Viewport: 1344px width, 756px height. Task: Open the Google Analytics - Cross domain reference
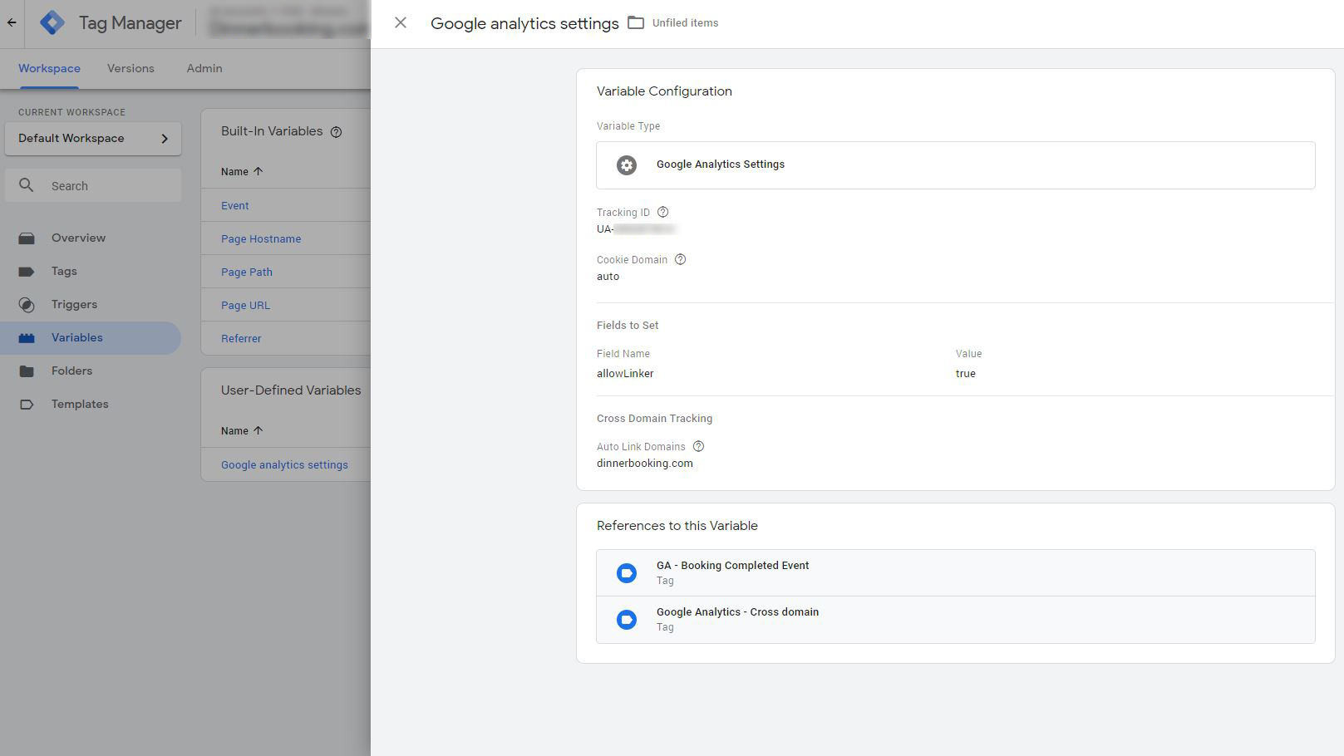[x=955, y=620]
